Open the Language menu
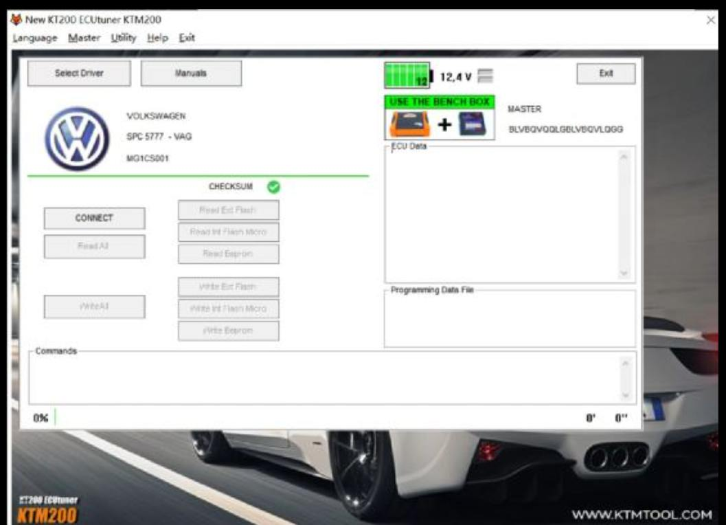This screenshot has width=726, height=525. point(35,38)
